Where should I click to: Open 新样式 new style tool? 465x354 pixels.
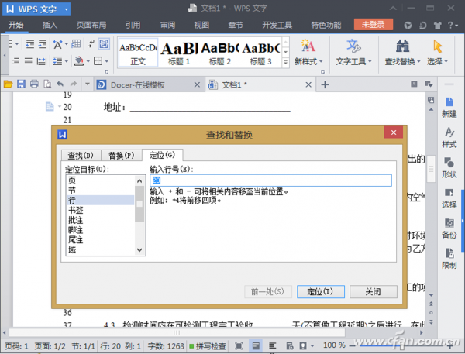[x=308, y=52]
